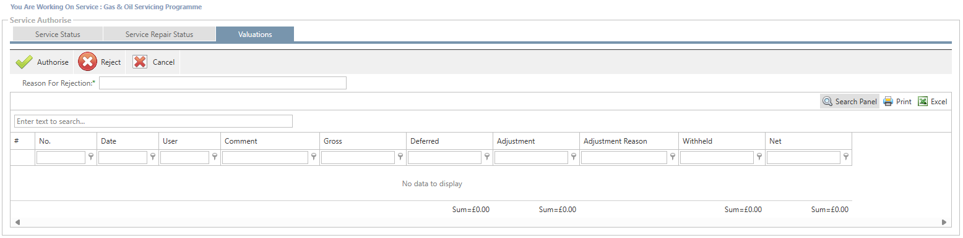Image resolution: width=963 pixels, height=238 pixels.
Task: Export grid using the Excel icon
Action: tap(923, 102)
